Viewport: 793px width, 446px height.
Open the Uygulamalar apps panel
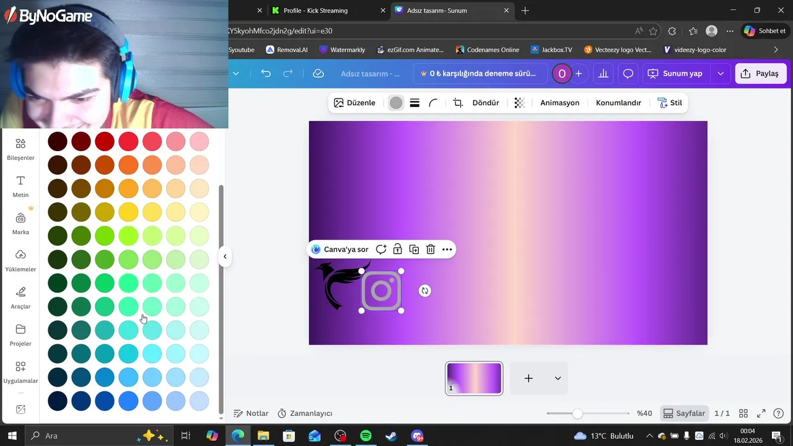(x=20, y=372)
